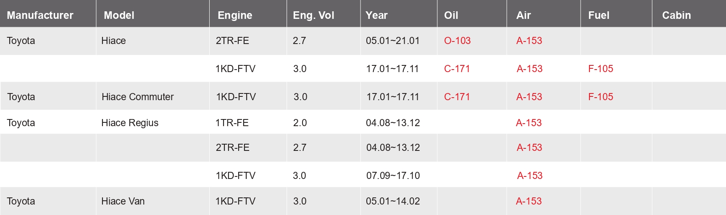Open C-171 link in Hiace Commuter row
726x215 pixels.
457,97
